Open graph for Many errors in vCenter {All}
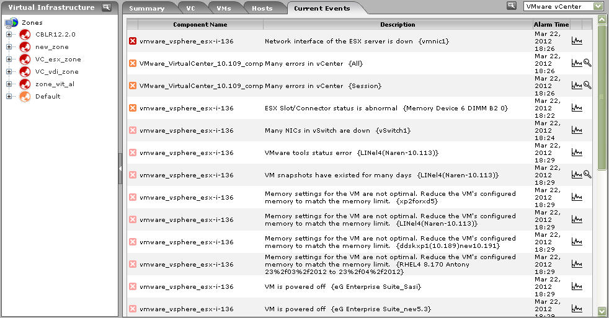 pos(577,63)
